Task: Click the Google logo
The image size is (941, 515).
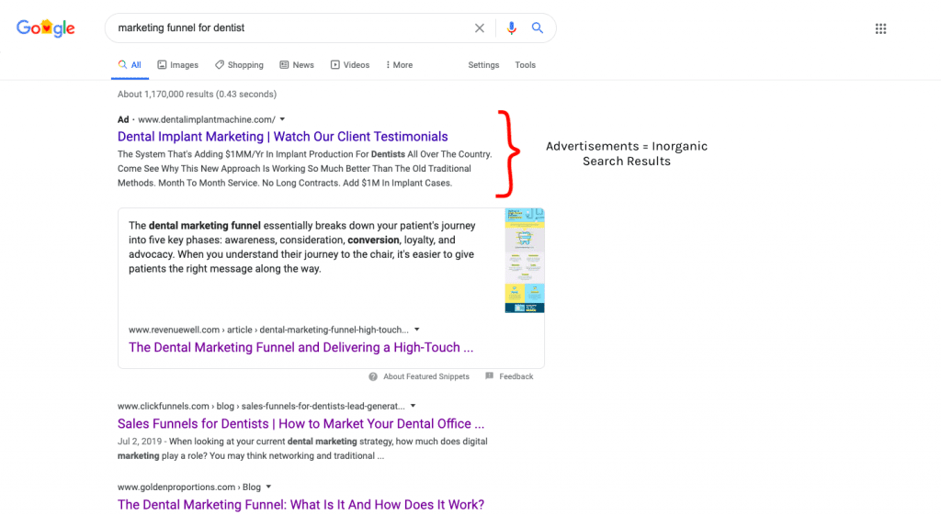Action: tap(46, 28)
